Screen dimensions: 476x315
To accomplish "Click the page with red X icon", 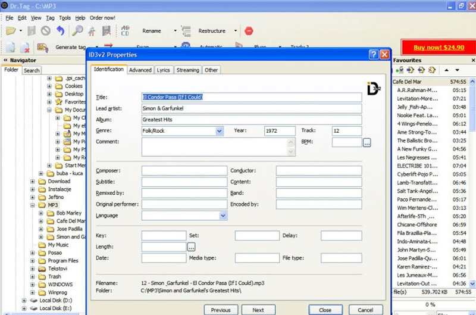I will click(x=25, y=48).
